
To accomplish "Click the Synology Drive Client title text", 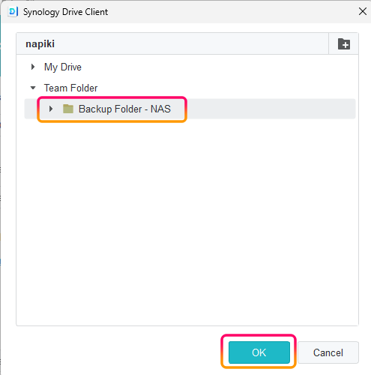I will (65, 12).
